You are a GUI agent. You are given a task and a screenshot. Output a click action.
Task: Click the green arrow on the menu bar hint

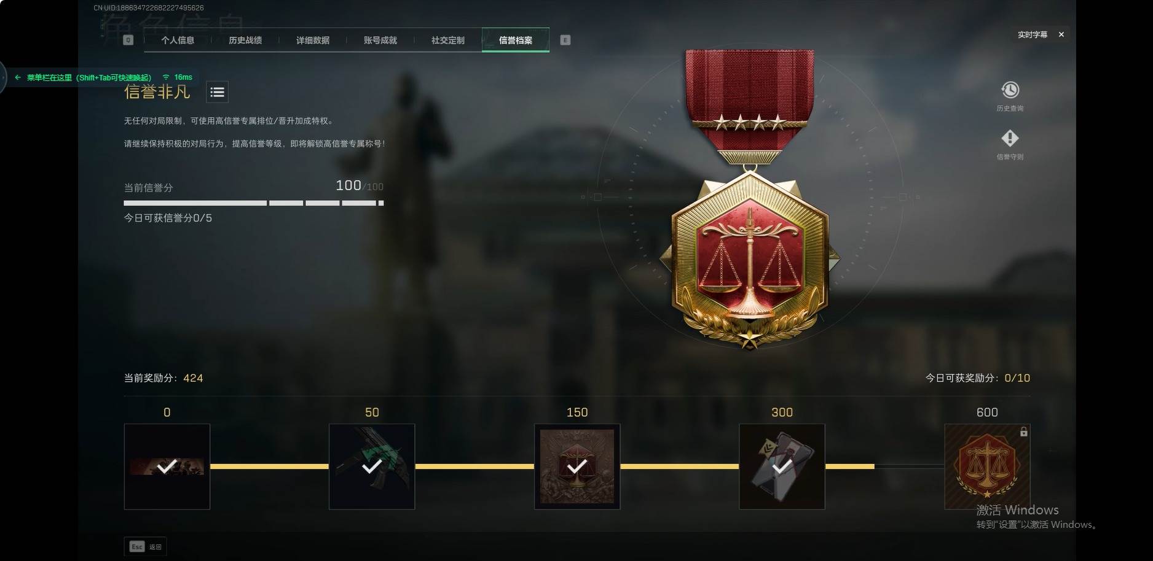click(18, 77)
